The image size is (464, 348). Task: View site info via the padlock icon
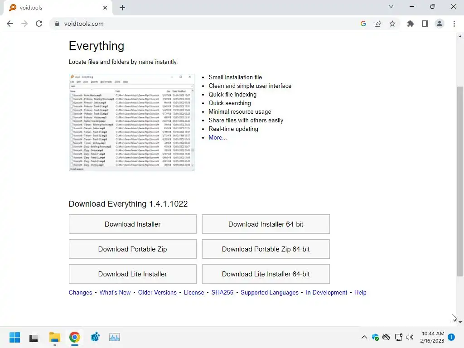point(57,24)
